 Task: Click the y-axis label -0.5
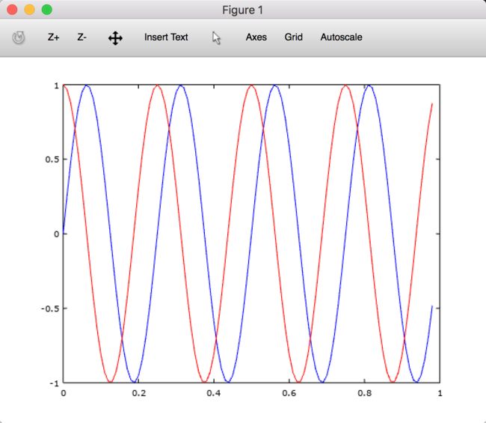pyautogui.click(x=50, y=308)
